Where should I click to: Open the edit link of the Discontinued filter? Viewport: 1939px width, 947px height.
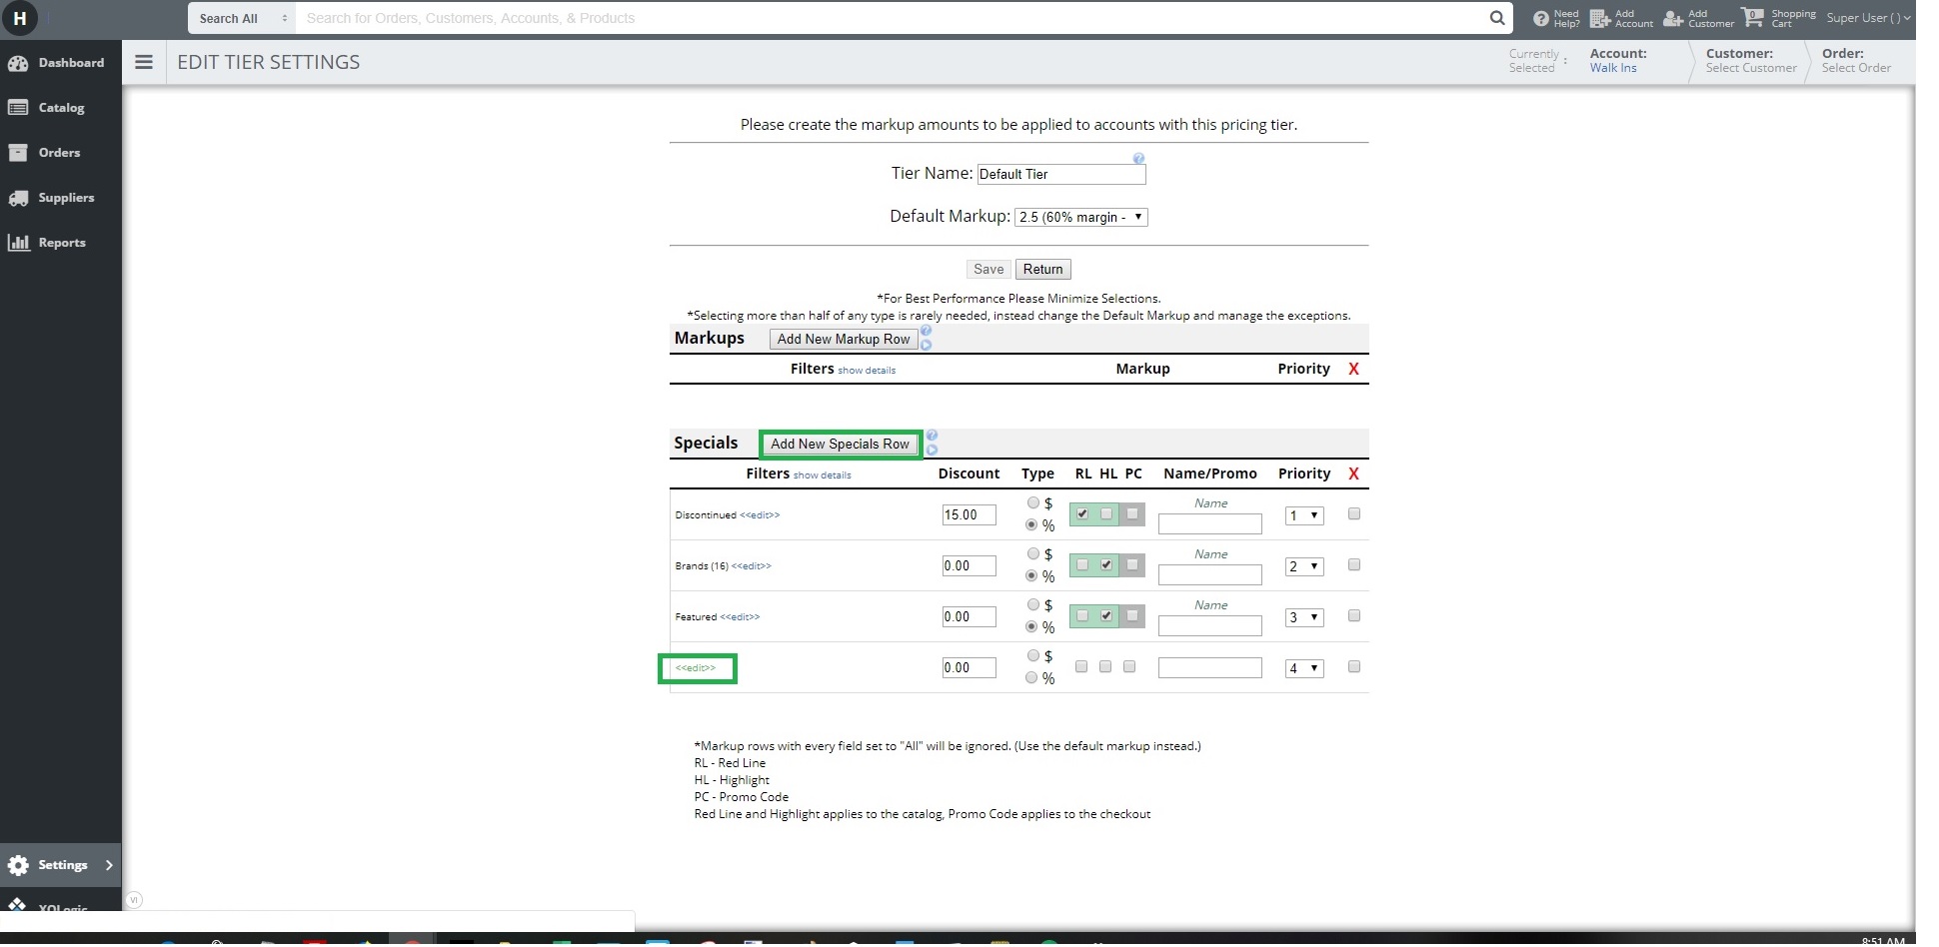(760, 515)
